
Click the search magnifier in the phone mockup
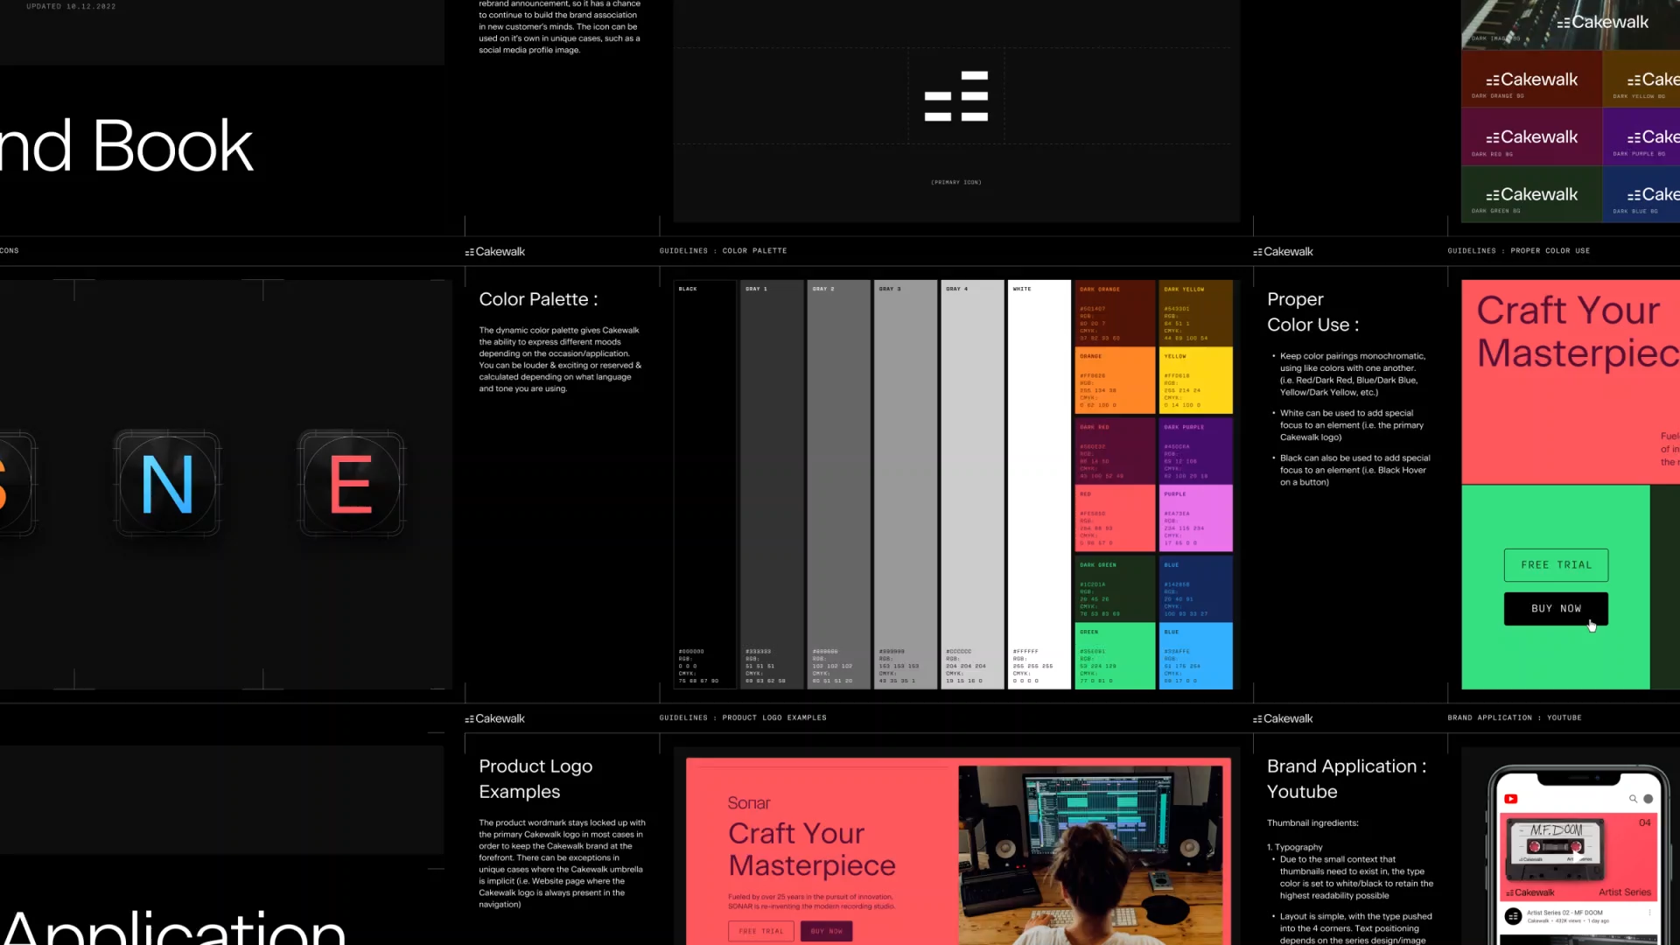(x=1633, y=799)
